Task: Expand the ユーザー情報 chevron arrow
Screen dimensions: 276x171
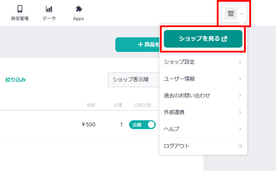Action: coord(240,79)
